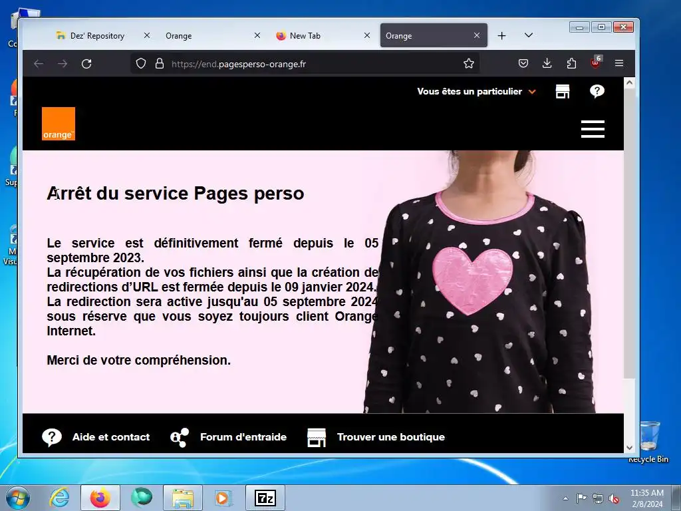Select the Recycle Bin desktop icon

coord(649,441)
